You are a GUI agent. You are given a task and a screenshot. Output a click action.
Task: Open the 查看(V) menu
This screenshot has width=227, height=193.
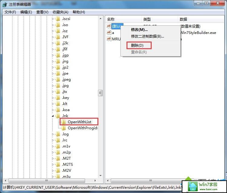point(42,12)
